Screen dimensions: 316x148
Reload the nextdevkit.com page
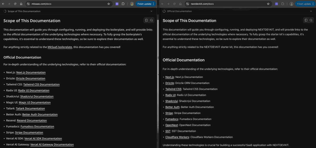pyautogui.click(x=174, y=4)
